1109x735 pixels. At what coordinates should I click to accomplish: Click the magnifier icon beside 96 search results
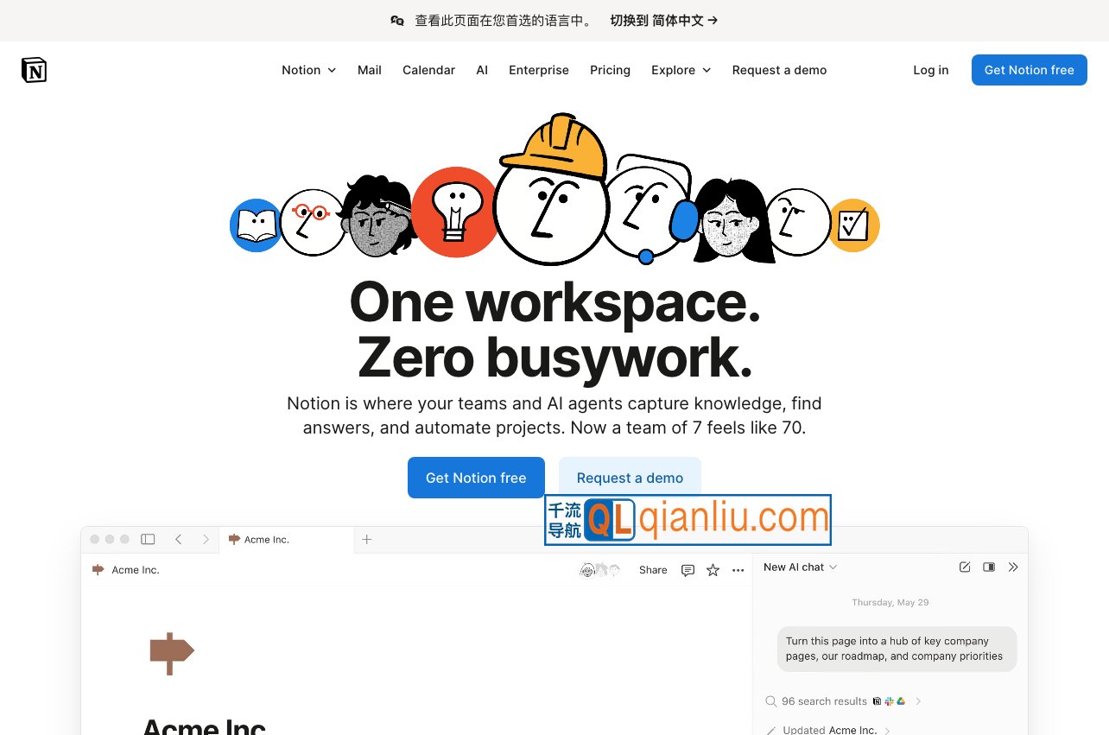point(770,701)
